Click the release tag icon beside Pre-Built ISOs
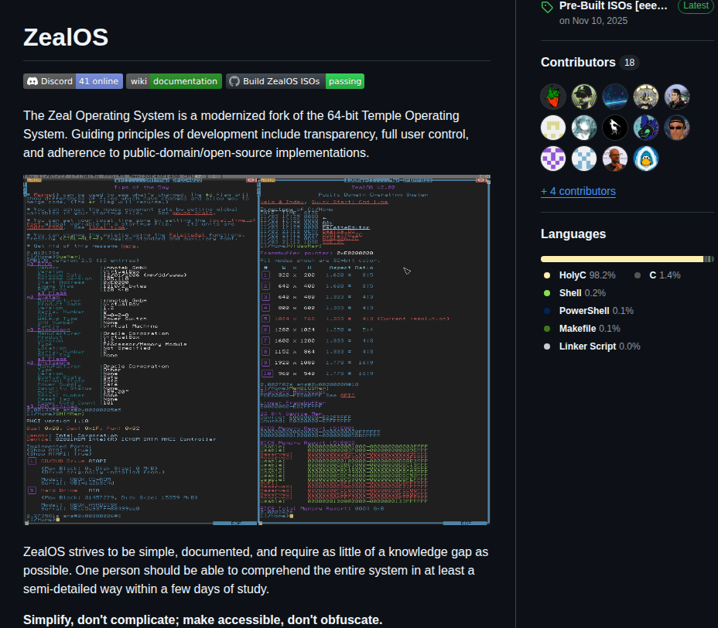The height and width of the screenshot is (628, 718). (x=547, y=7)
